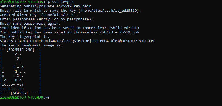This screenshot has height=106, width=222.
Task: Click "Generating public/private ed25519 key pair." line
Action: click(x=47, y=6)
